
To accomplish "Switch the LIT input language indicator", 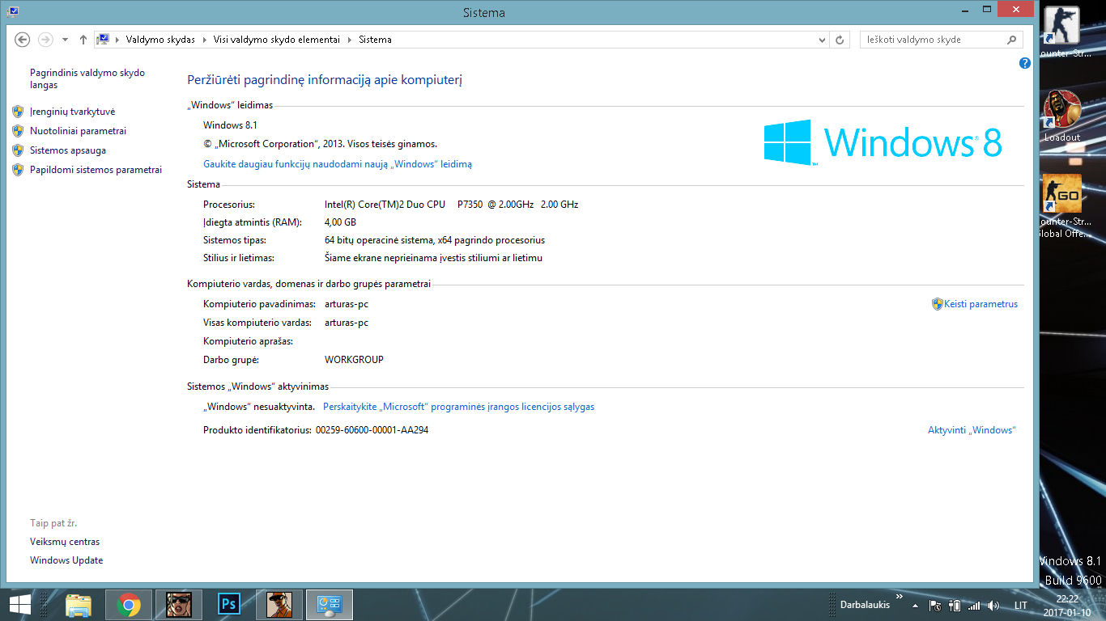I will coord(1021,606).
